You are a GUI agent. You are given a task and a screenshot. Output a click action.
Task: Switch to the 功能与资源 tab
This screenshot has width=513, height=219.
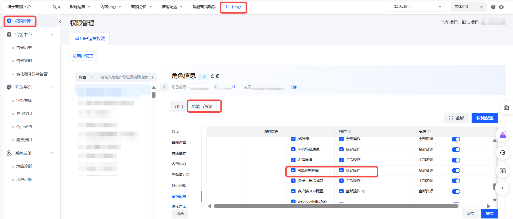(202, 107)
